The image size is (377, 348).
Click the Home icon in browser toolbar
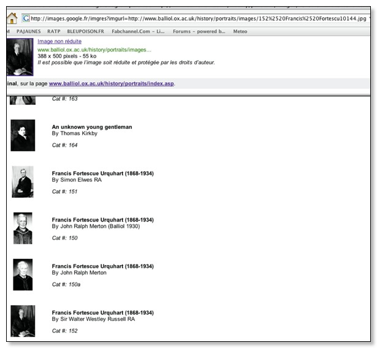(12, 18)
